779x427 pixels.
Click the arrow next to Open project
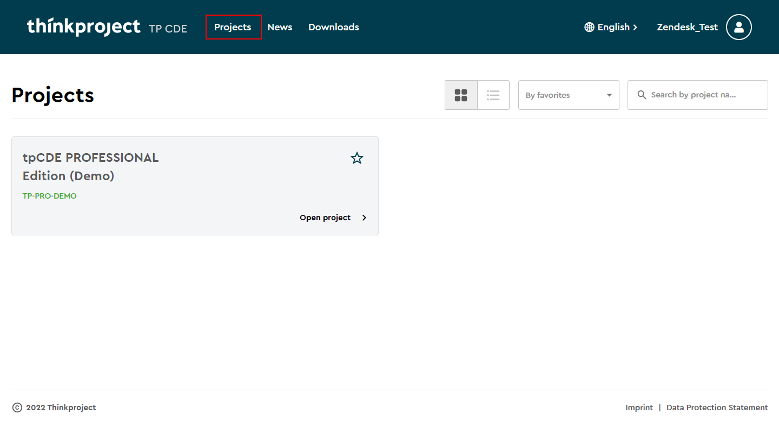click(x=364, y=218)
